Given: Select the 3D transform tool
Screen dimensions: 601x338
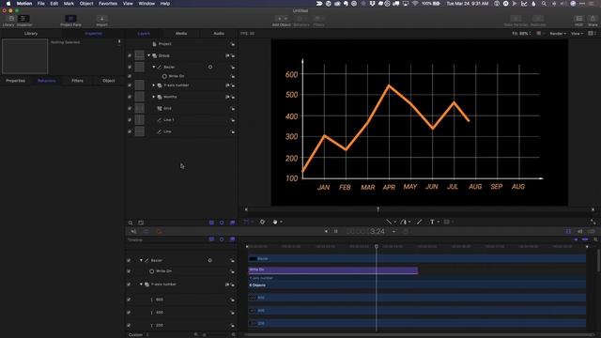Looking at the screenshot, I should coord(262,222).
